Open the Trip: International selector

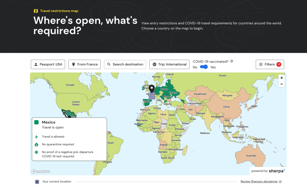click(169, 64)
